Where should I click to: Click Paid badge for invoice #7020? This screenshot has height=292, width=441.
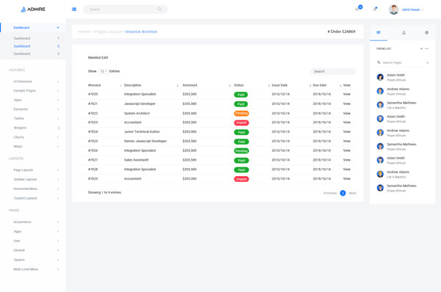point(241,95)
